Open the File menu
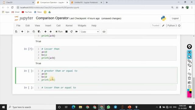195x110 pixels. tap(18, 26)
